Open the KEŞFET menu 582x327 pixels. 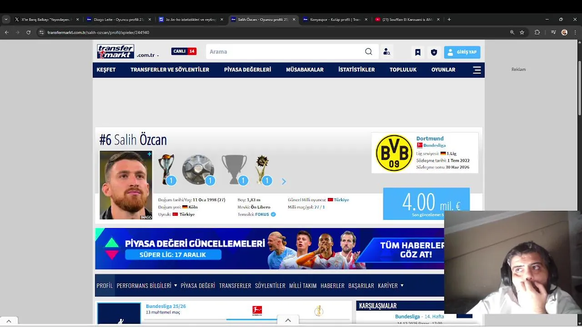coord(106,70)
